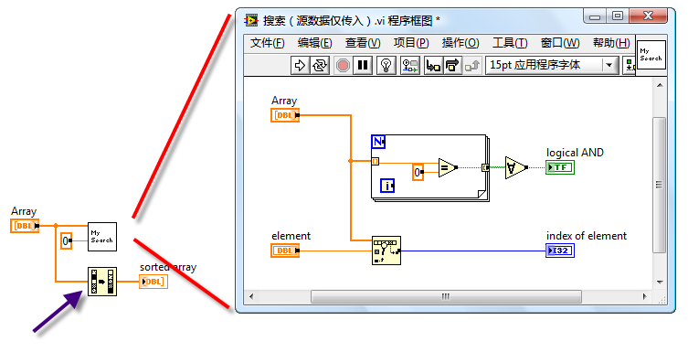Click the My Search VI icon in window corner
The height and width of the screenshot is (352, 688).
coord(651,55)
